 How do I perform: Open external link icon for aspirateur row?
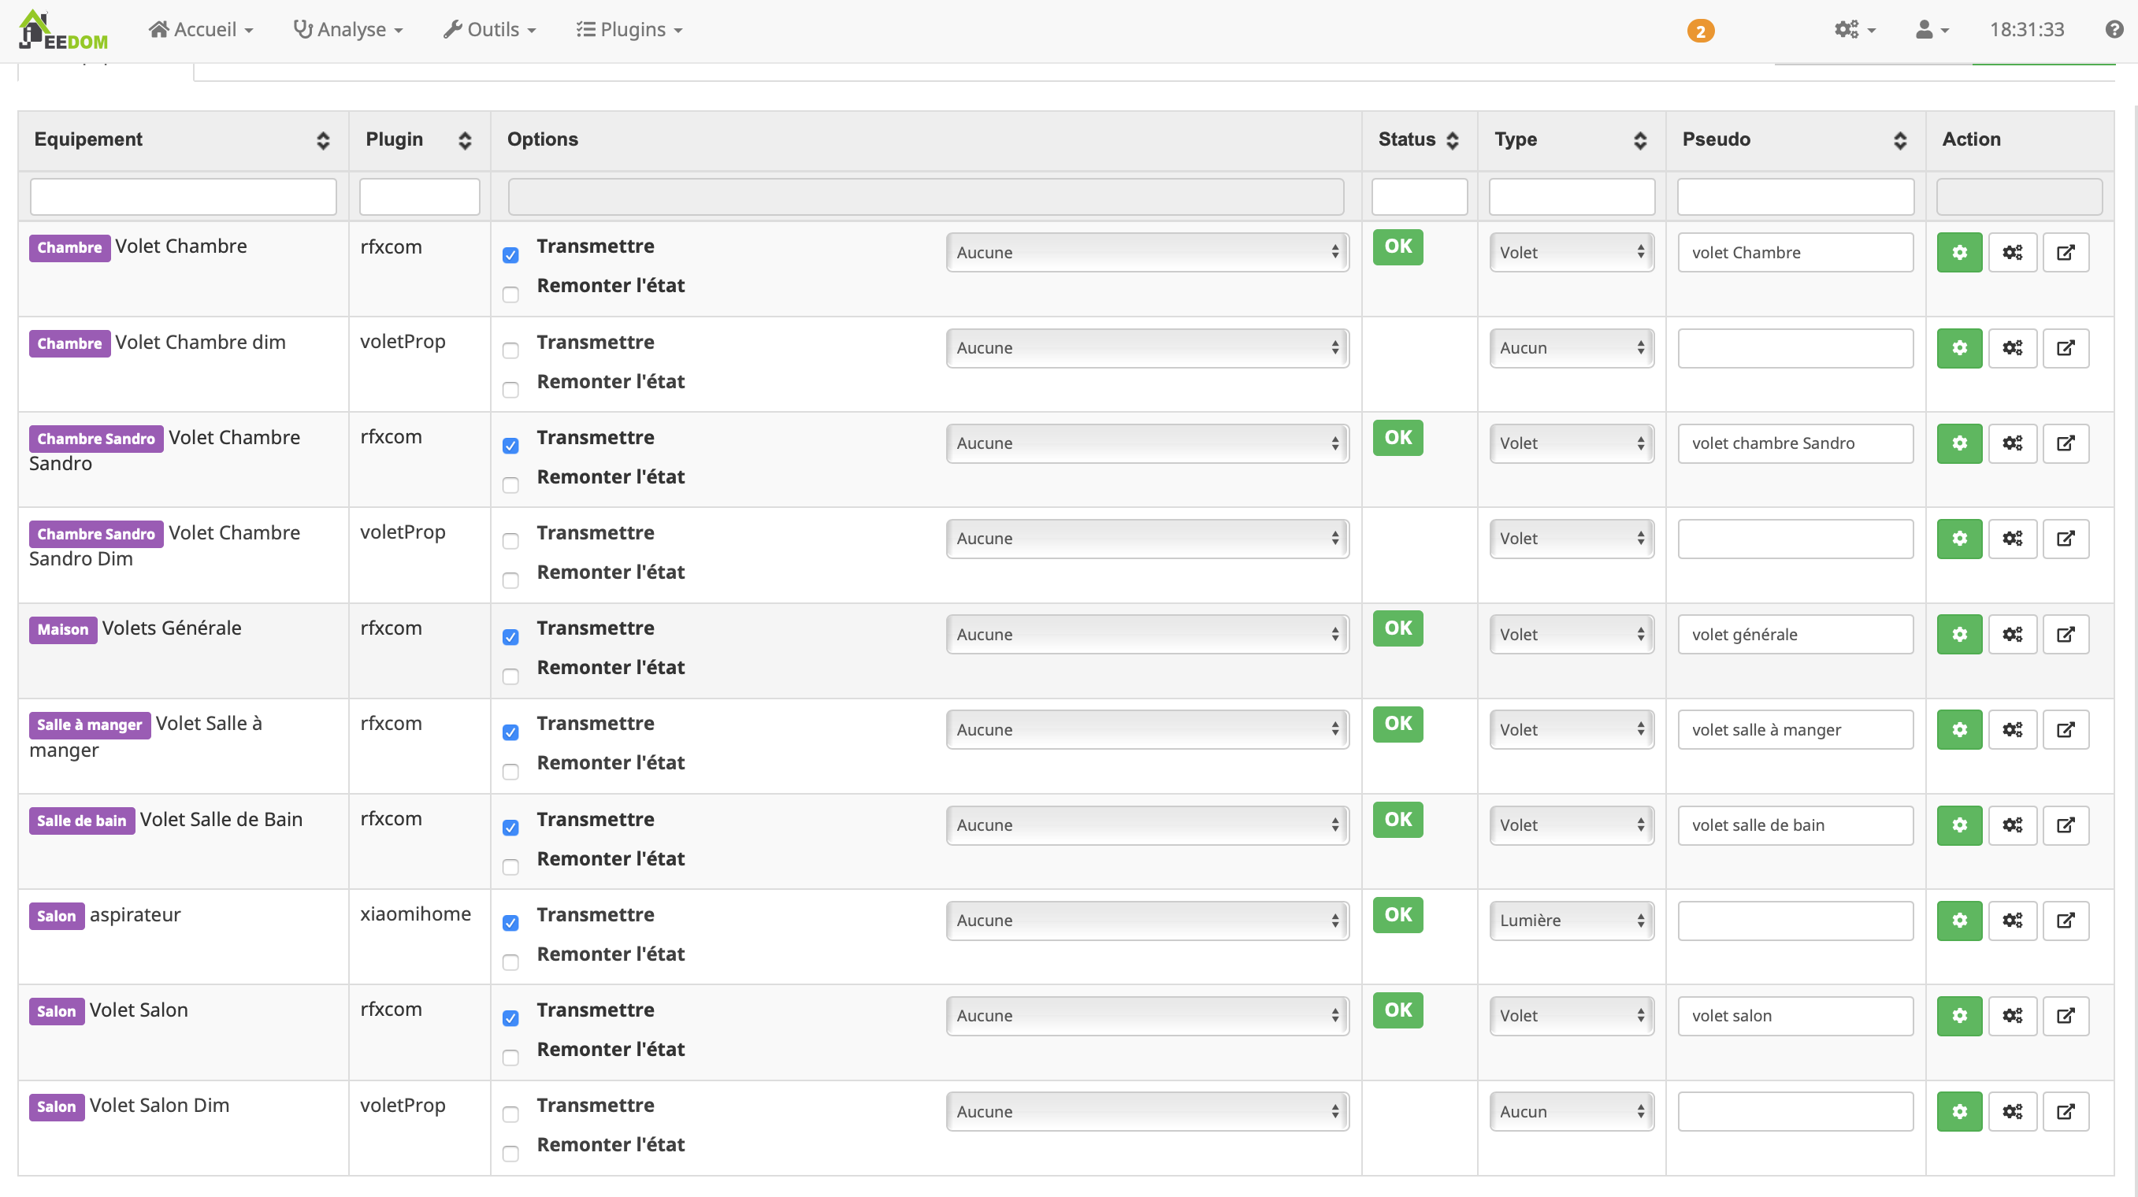(x=2065, y=921)
